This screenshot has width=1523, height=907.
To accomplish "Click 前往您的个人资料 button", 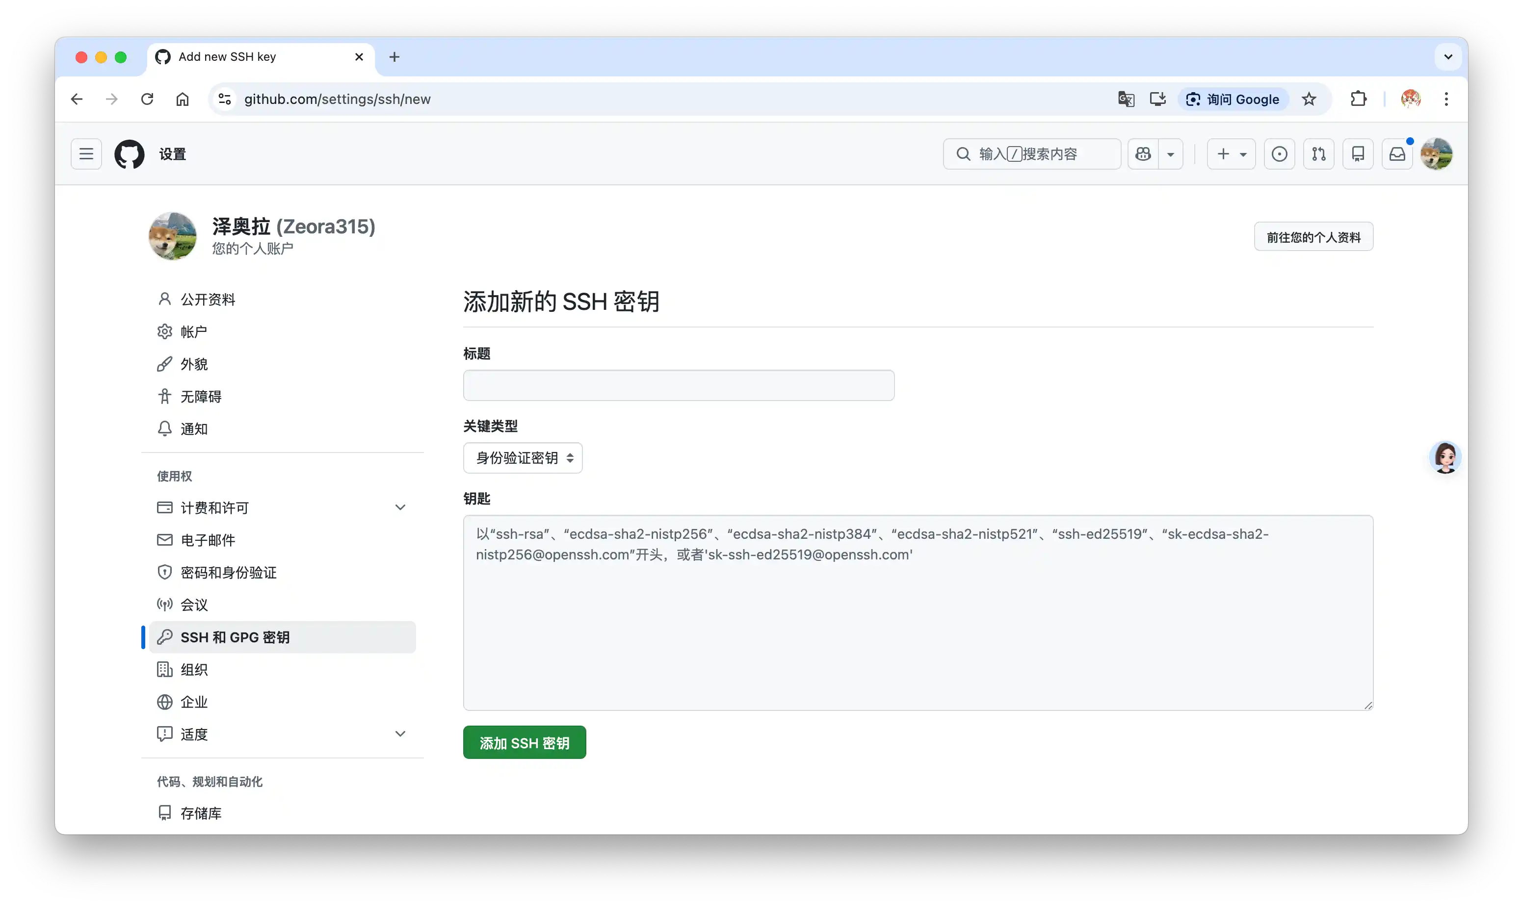I will click(1313, 236).
